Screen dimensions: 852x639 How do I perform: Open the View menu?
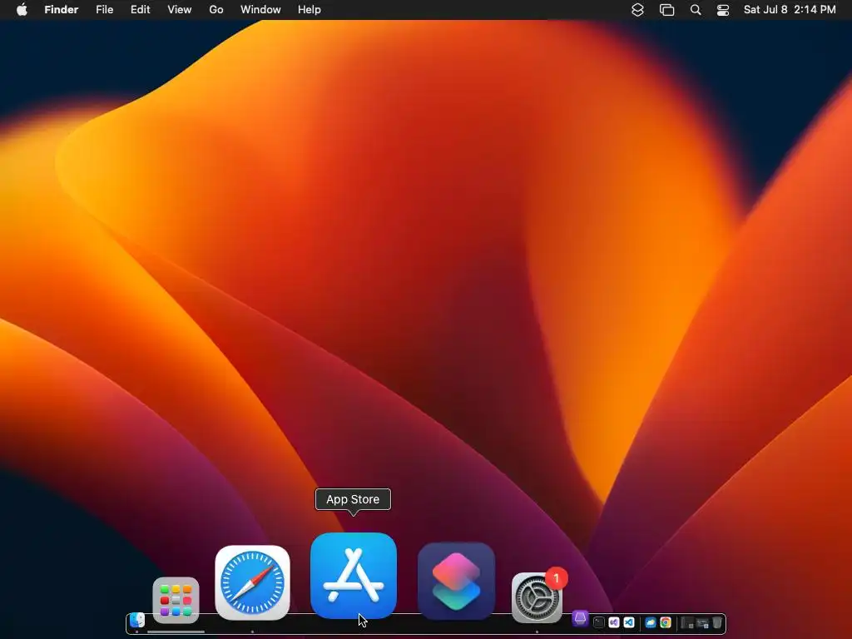(x=180, y=10)
